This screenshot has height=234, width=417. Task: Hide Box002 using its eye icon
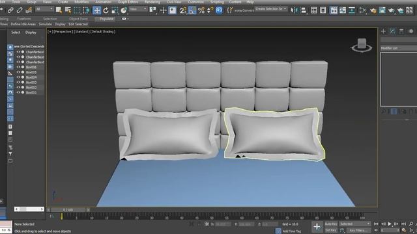click(x=18, y=87)
